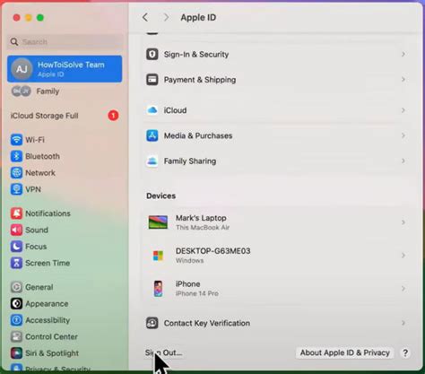Expand Contact Key Verification chevron

(403, 323)
